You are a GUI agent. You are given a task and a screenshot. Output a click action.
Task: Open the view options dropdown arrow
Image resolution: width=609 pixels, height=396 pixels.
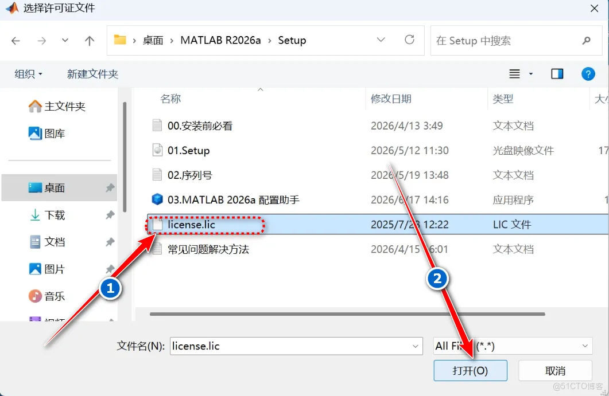click(x=531, y=74)
